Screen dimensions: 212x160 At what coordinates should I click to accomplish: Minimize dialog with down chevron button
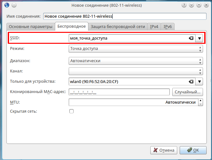(191, 5)
